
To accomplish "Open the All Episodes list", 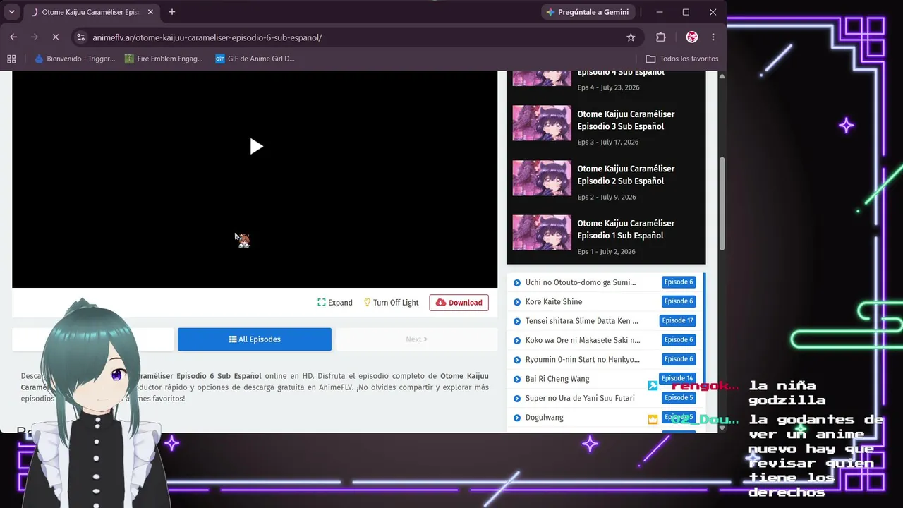I will point(255,339).
